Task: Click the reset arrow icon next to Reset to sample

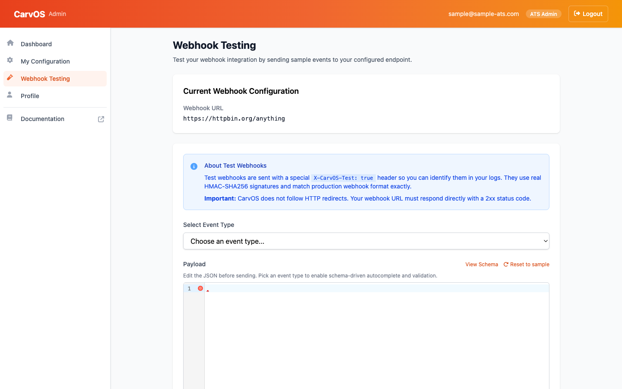Action: pos(506,265)
